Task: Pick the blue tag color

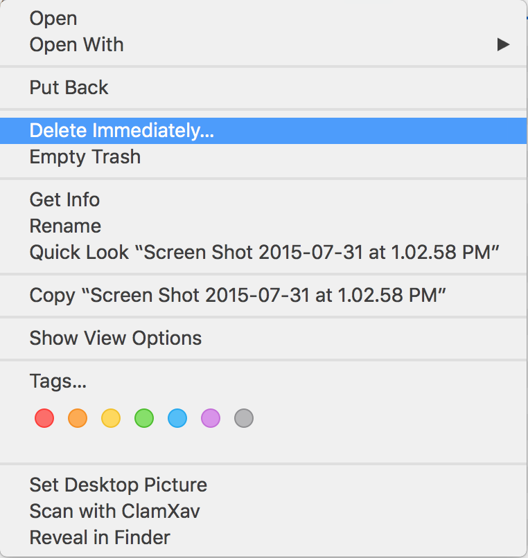Action: [x=177, y=418]
